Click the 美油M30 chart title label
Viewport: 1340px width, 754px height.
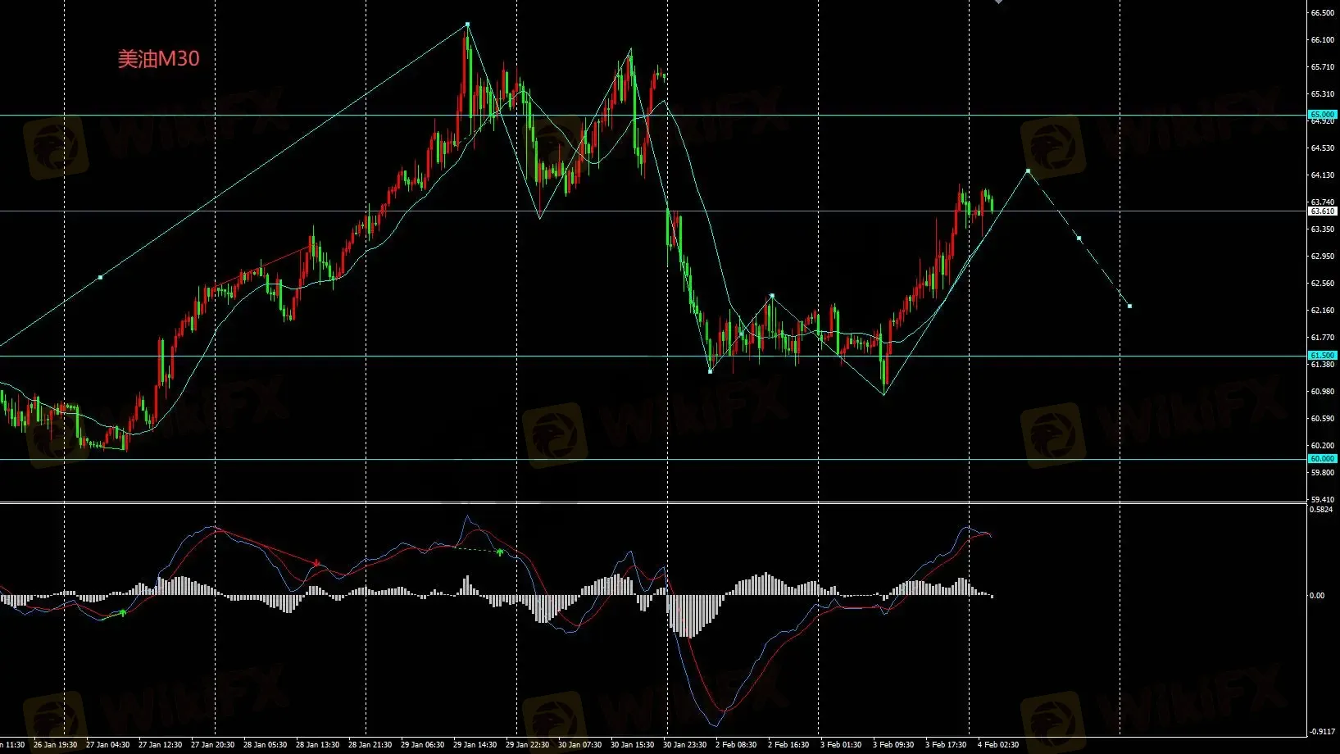coord(158,59)
